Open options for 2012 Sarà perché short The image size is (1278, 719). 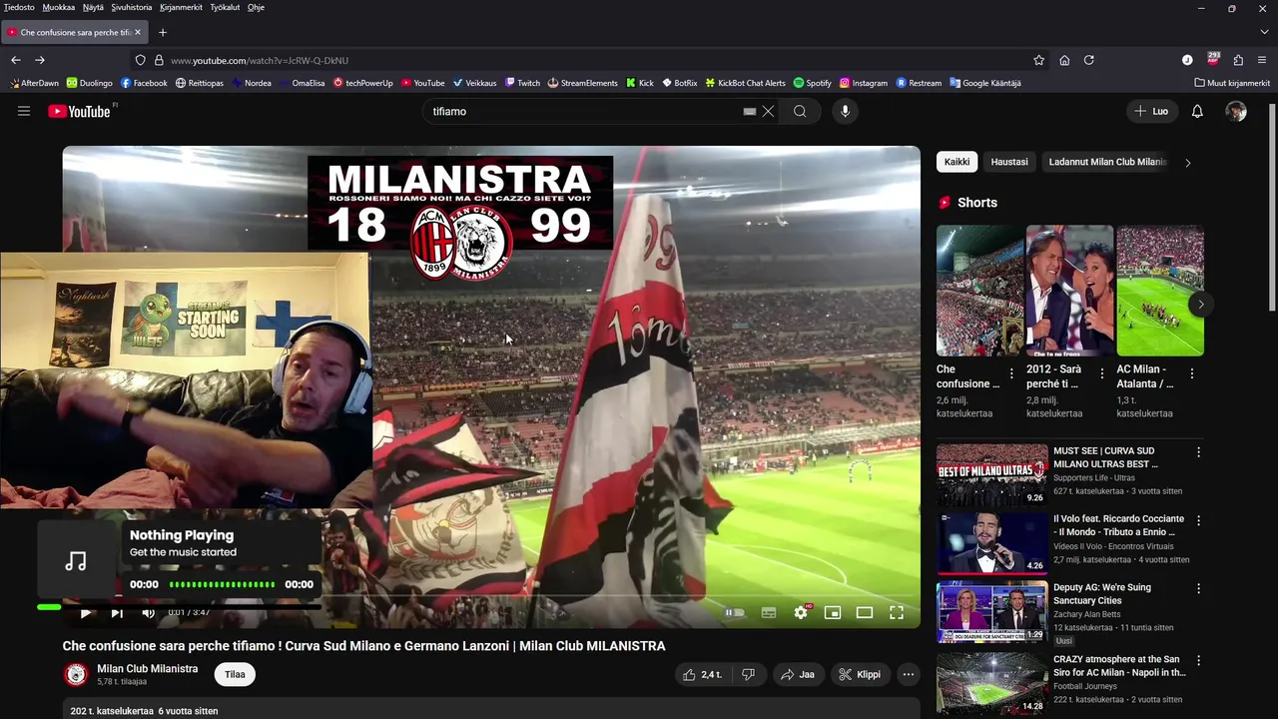[x=1102, y=373]
